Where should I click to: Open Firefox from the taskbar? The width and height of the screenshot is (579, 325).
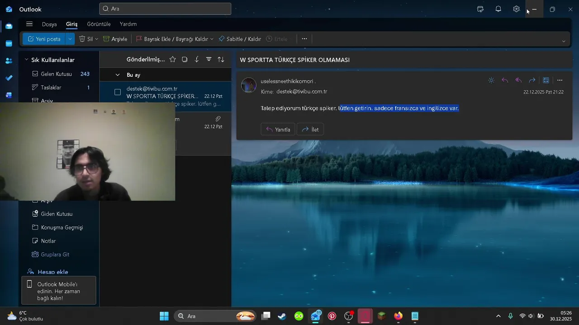pos(398,316)
